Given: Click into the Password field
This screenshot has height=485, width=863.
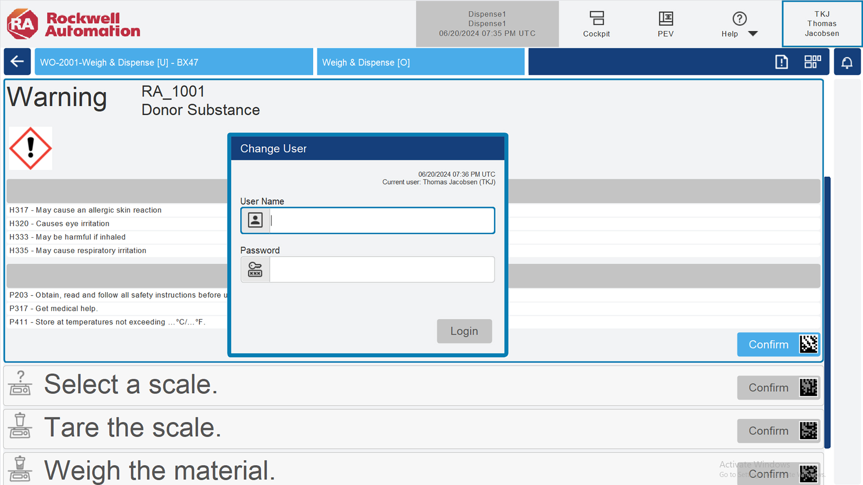Looking at the screenshot, I should tap(382, 269).
